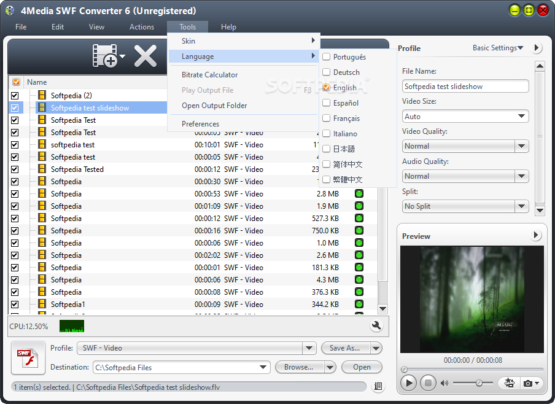
Task: Click the app logo icon in title bar
Action: tap(10, 10)
